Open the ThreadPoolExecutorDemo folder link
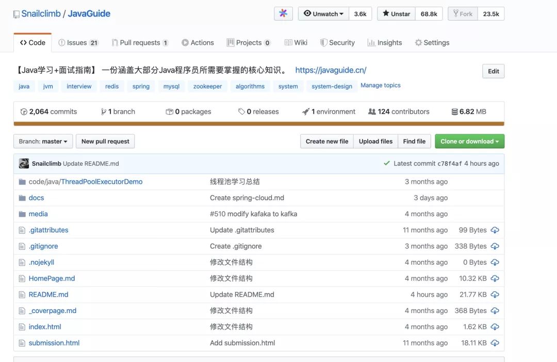Viewport: 557px width, 362px height. point(102,182)
